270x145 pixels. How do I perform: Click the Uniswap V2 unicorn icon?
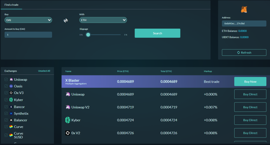[68, 107]
